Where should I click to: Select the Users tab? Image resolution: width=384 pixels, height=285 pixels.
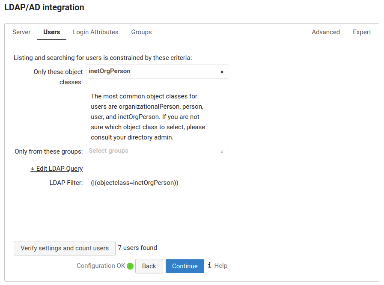(51, 32)
